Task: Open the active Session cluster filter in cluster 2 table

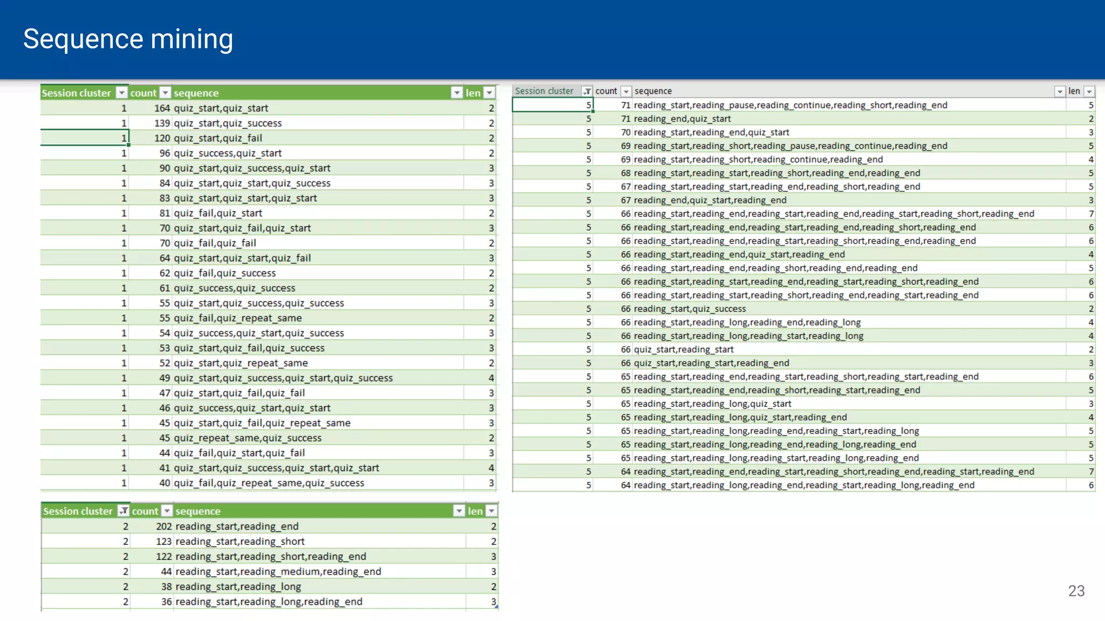Action: [x=124, y=511]
